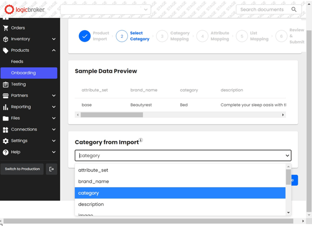Click the Orders cart icon
The width and height of the screenshot is (312, 226).
pyautogui.click(x=6, y=28)
